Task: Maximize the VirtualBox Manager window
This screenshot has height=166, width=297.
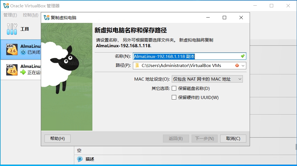Action: coord(271,6)
